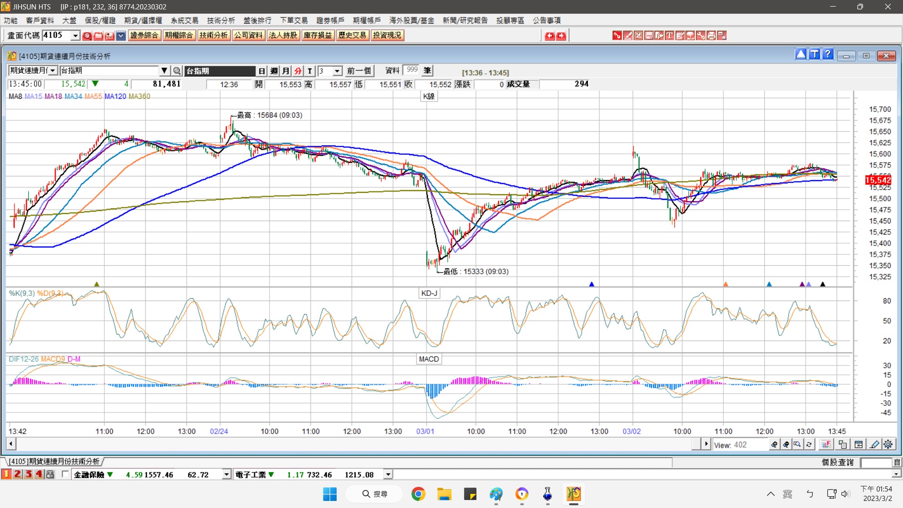Expand the 期貨連續月 combo box
This screenshot has height=508, width=903.
[x=53, y=71]
